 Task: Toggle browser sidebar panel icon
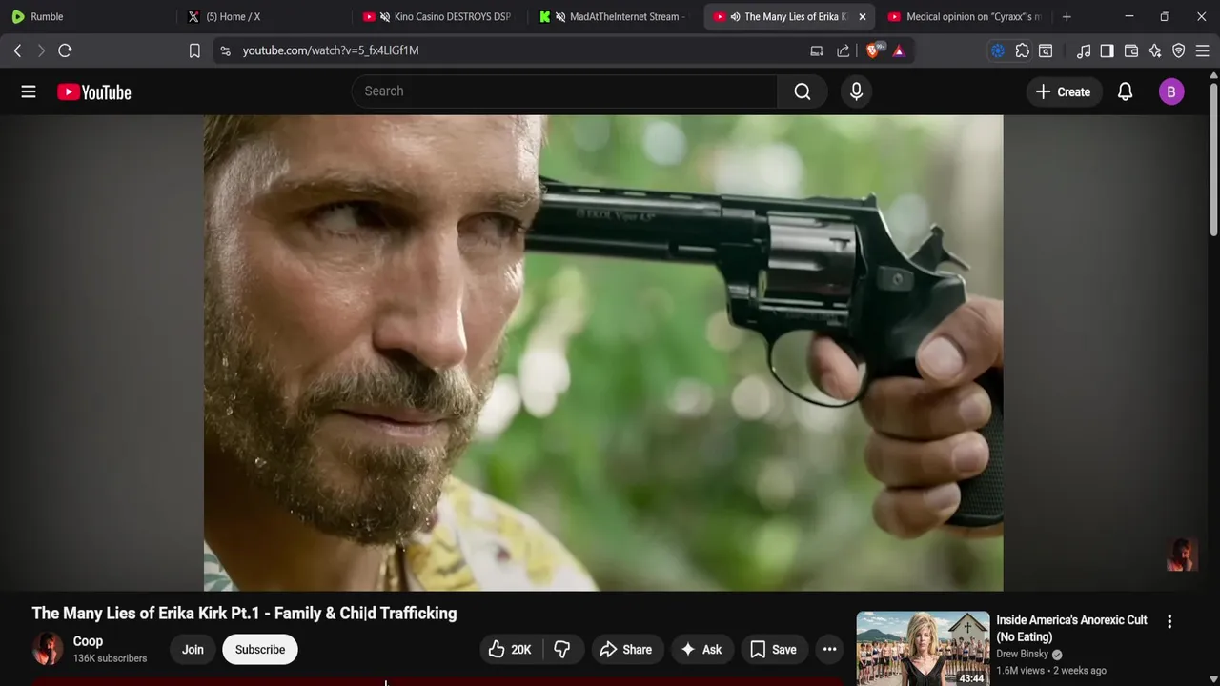[x=1107, y=50]
